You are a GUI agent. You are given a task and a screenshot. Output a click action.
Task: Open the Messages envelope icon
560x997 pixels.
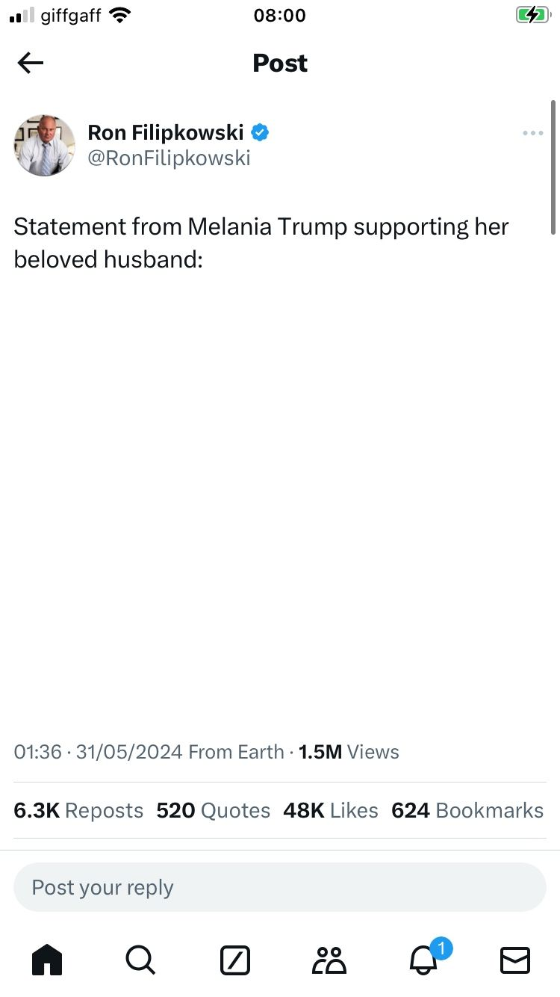tap(514, 960)
